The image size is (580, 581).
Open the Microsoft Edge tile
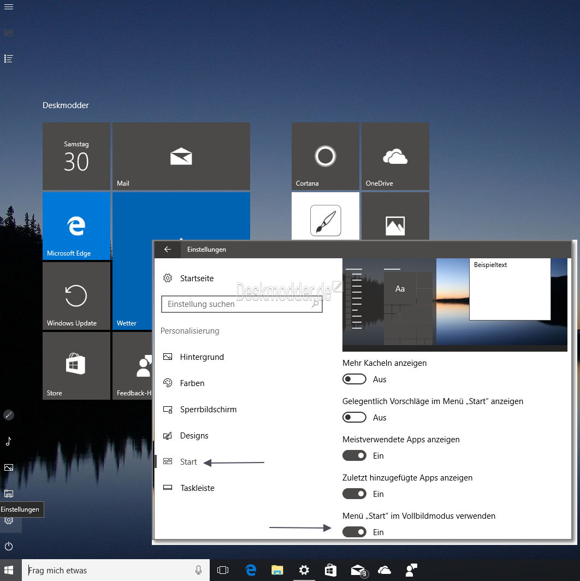76,226
